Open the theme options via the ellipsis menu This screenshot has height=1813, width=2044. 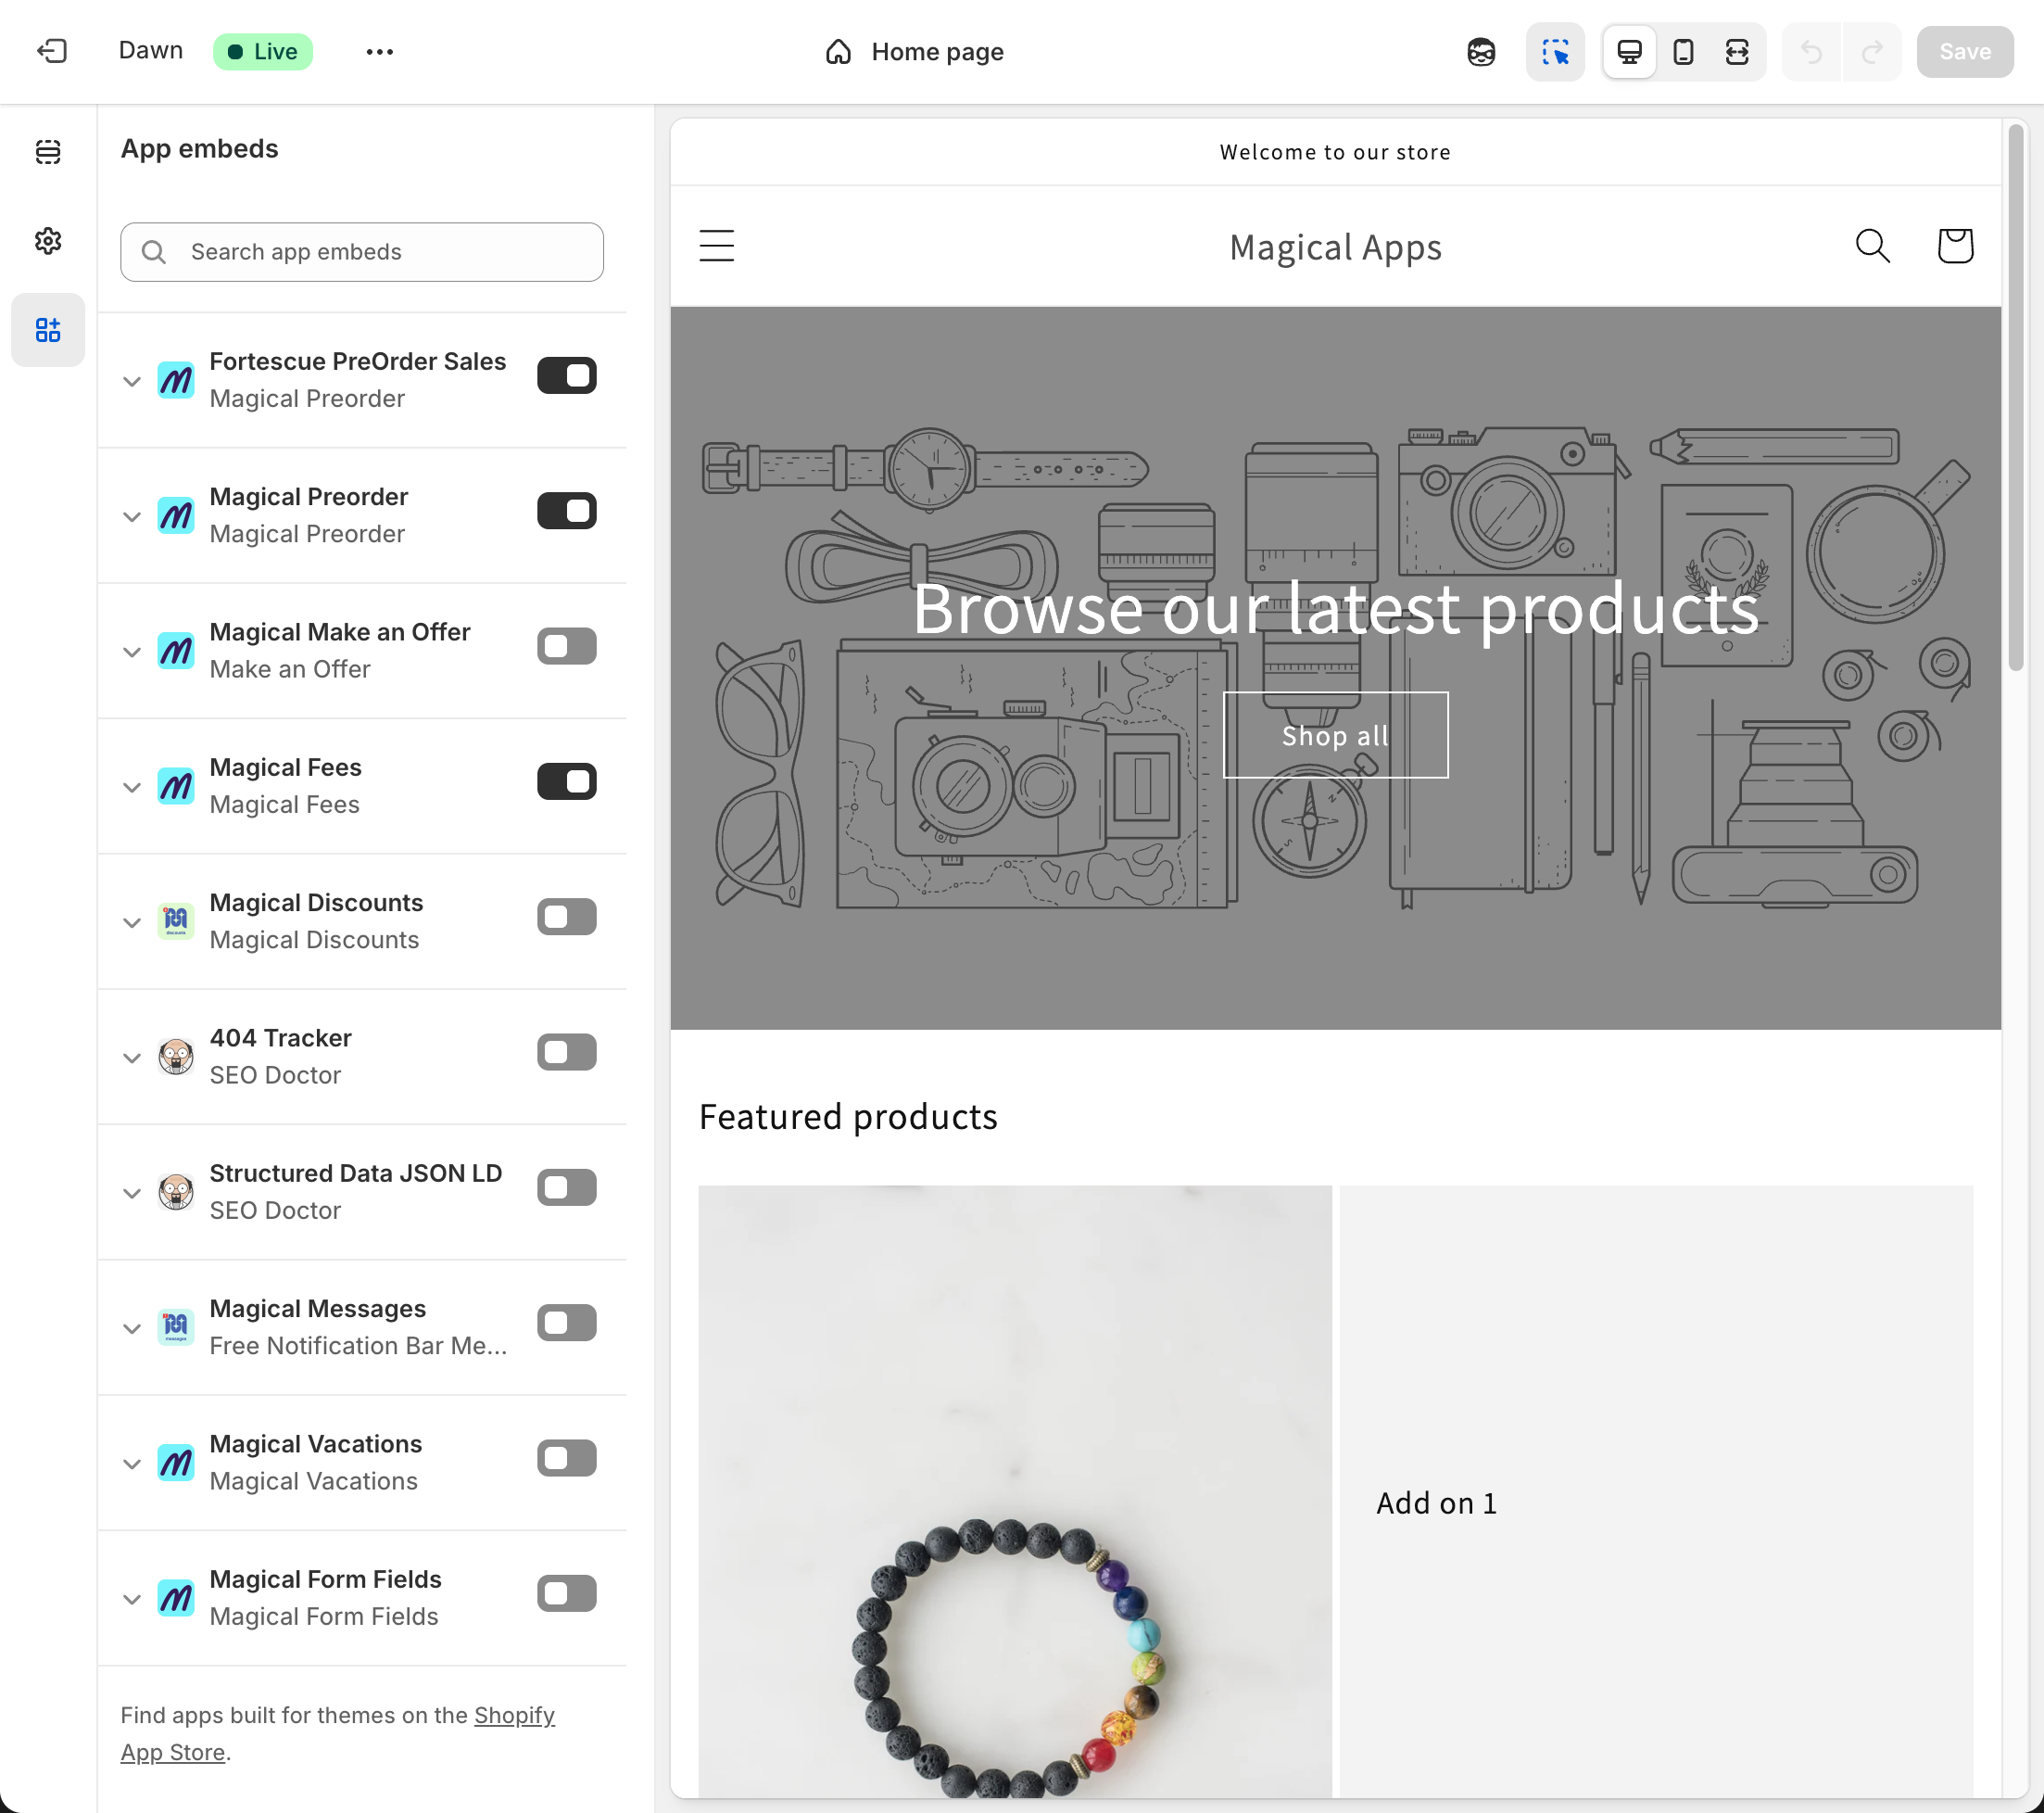[379, 51]
